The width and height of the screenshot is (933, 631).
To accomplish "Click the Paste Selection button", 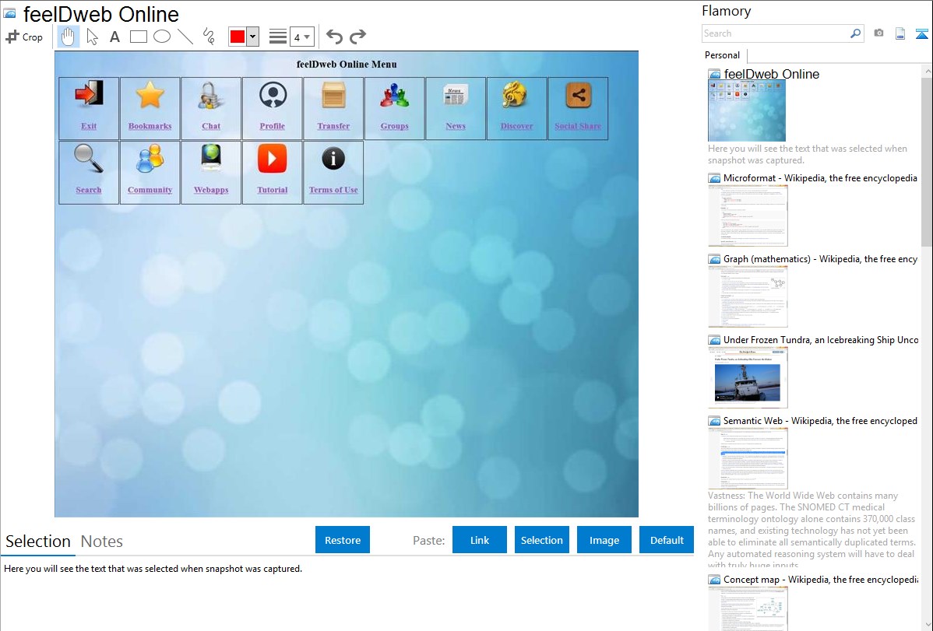I will coord(541,540).
